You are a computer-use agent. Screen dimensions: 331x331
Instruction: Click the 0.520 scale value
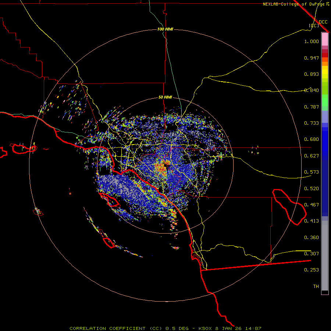[x=312, y=189]
